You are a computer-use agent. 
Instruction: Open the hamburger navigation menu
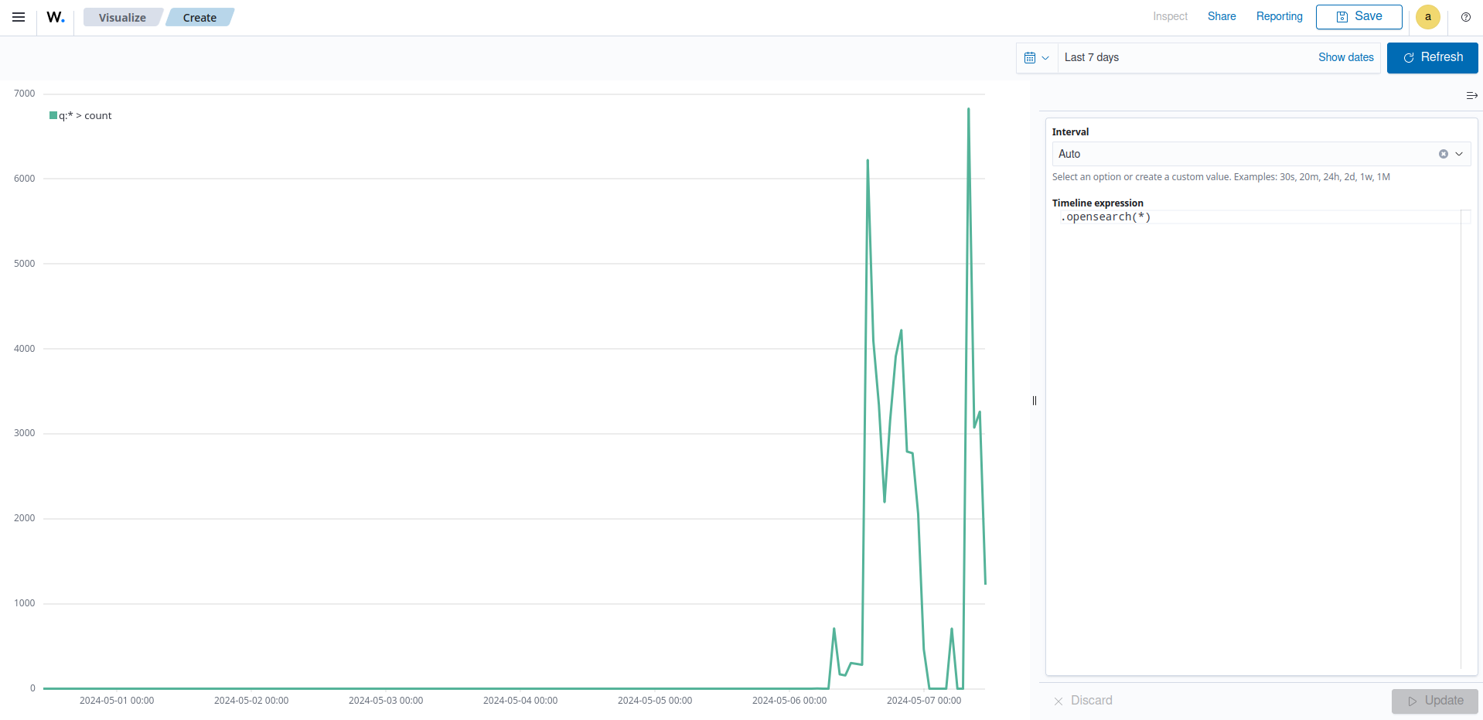19,17
